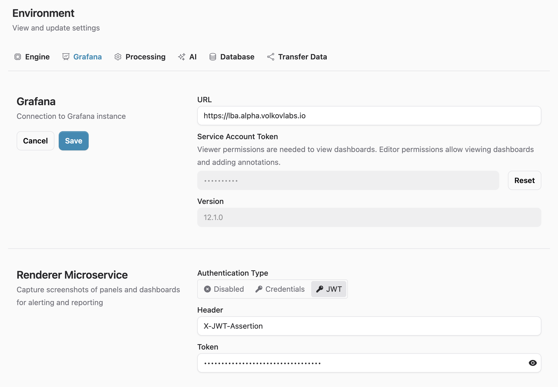Click the Version label
This screenshot has height=387, width=558.
coord(210,201)
